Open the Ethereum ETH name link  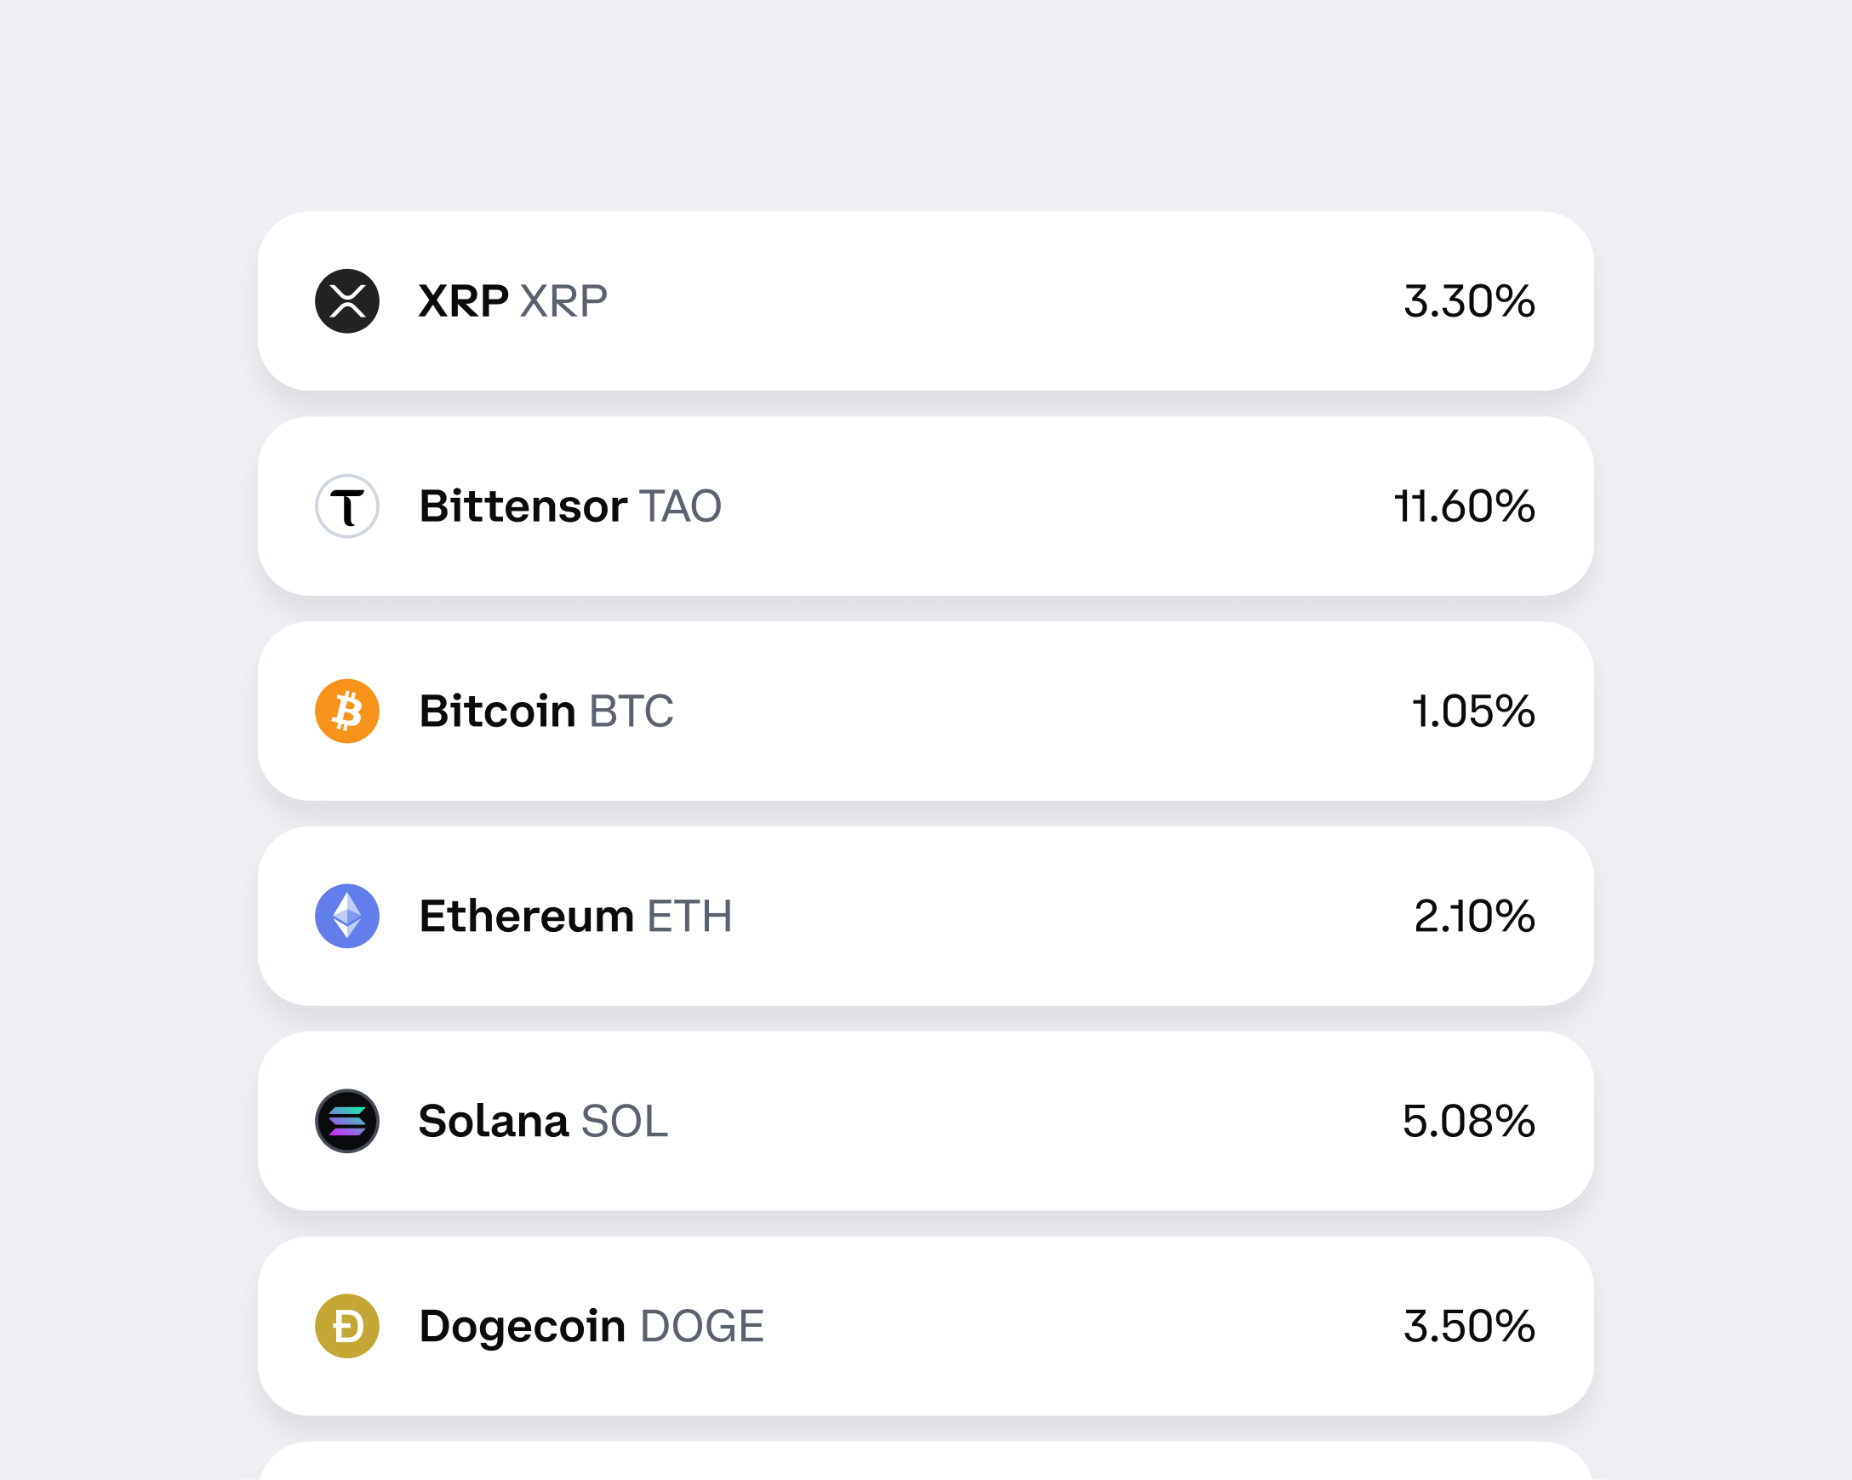pos(574,917)
